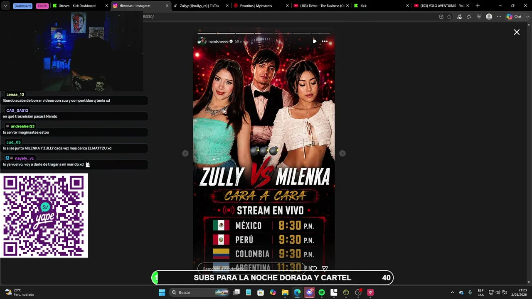Open Discord from the taskbar

tap(309, 292)
